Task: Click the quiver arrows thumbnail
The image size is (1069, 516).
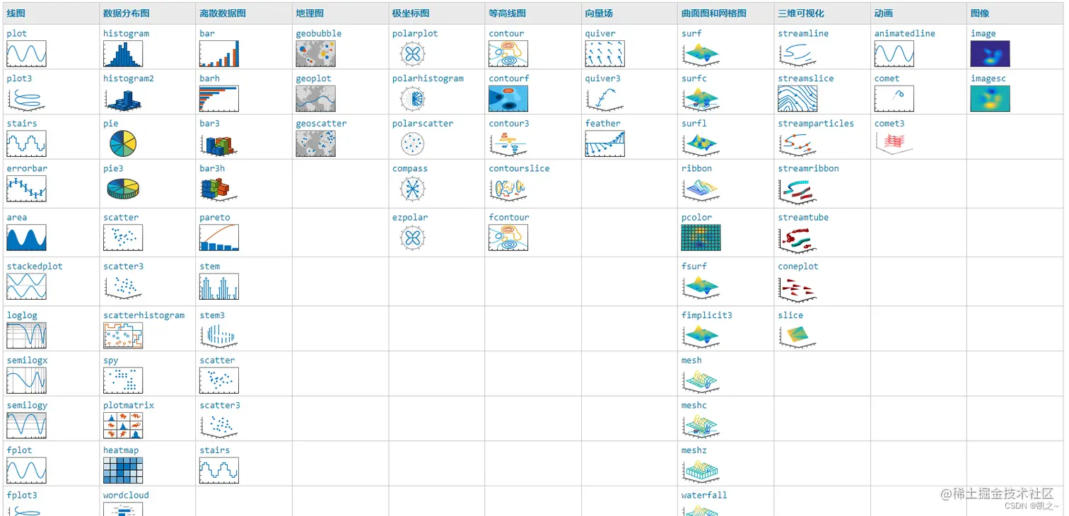Action: (x=604, y=54)
